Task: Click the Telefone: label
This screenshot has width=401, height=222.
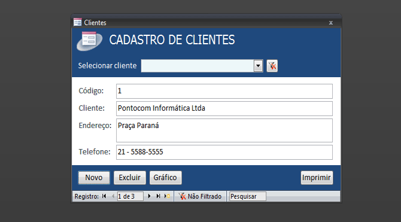Action: (95, 152)
